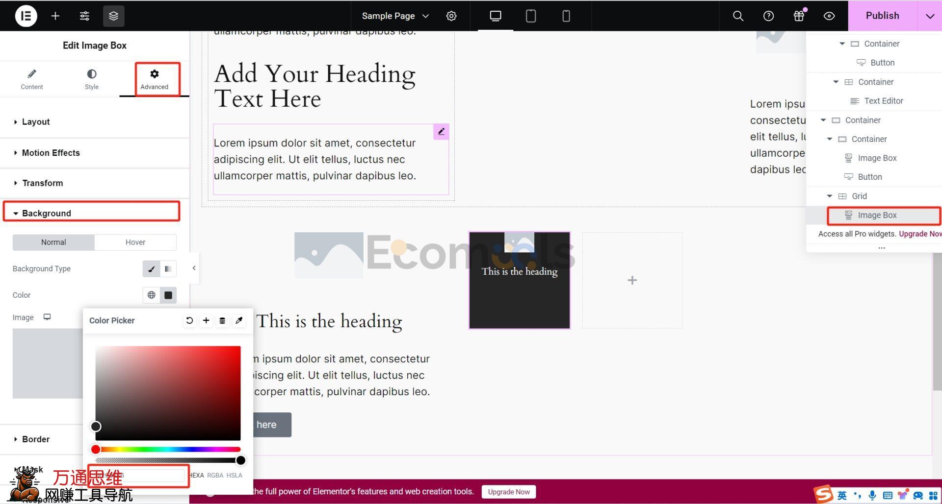Expand the Motion Effects section
The height and width of the screenshot is (504, 942).
click(51, 153)
